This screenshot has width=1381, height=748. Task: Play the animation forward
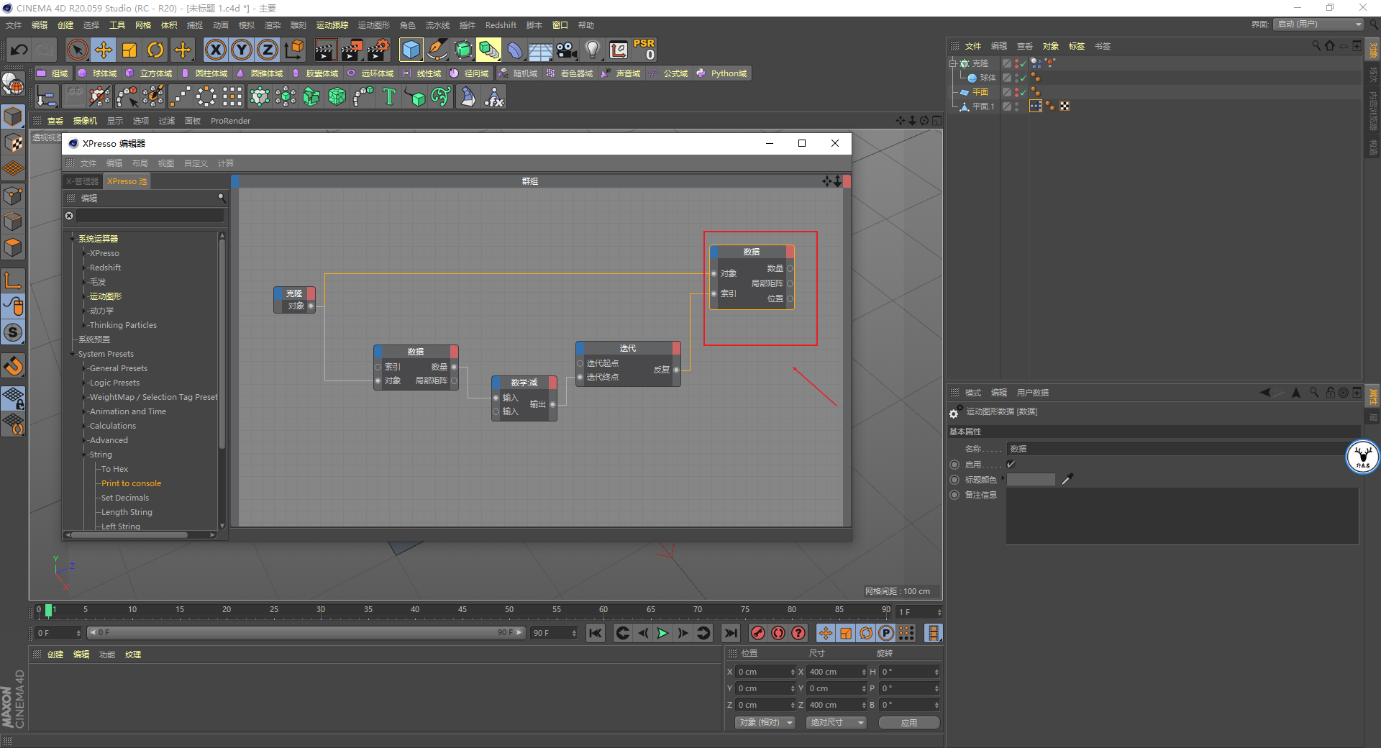tap(663, 633)
